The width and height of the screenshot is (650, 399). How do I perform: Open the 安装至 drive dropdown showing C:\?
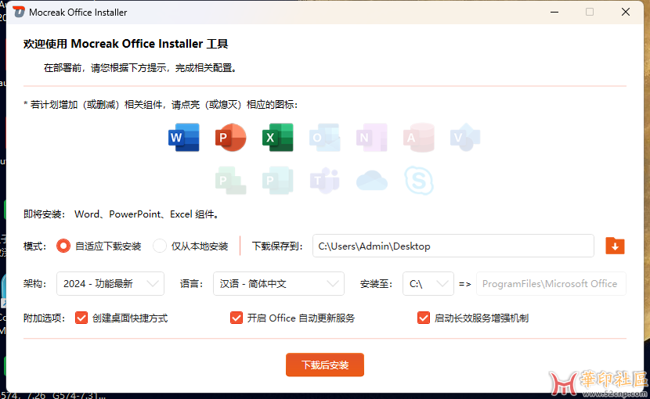point(428,284)
